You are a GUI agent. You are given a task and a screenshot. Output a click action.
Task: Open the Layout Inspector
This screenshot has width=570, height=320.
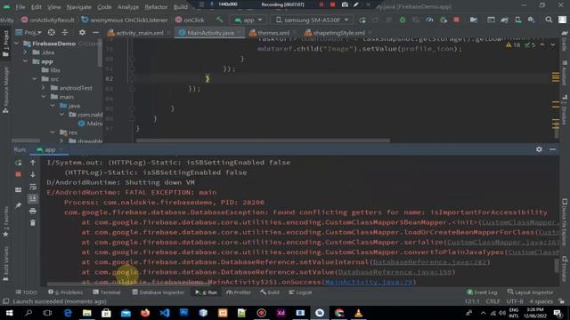click(x=530, y=292)
